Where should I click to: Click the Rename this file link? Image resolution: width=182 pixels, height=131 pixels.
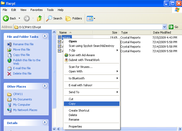coord(23,44)
